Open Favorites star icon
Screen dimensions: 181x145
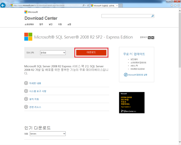pyautogui.click(x=175, y=5)
